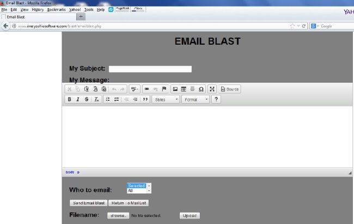
Task: Select the Email Blast browser tab
Action: click(38, 17)
